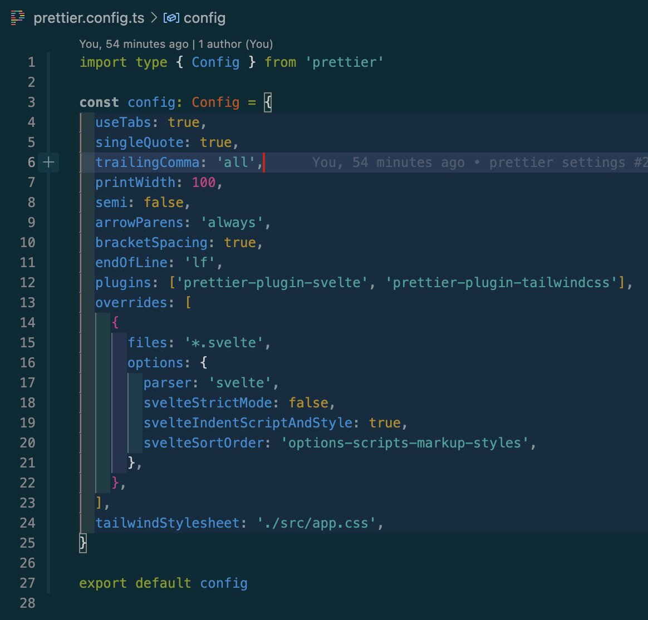Click the 'overrides' property name

tap(131, 303)
